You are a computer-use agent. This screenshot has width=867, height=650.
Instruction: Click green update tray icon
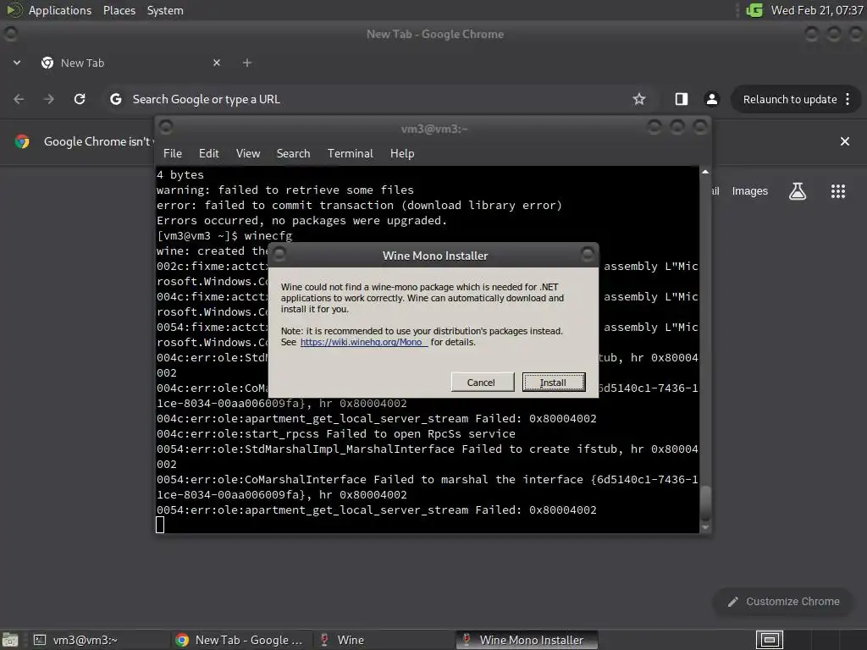[x=754, y=10]
